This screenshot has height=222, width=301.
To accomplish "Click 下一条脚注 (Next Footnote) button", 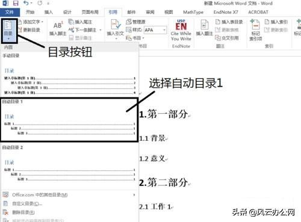I will 82,30.
